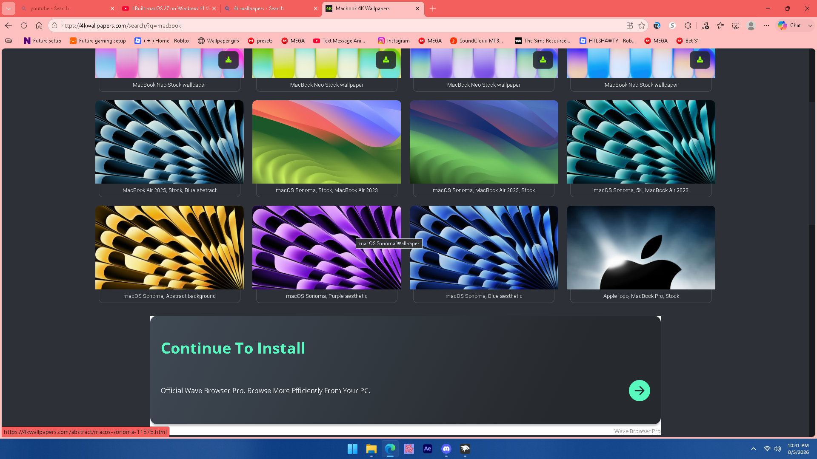Screen dimensions: 817x459
Task: Open the Future setup bookmark
Action: click(43, 41)
